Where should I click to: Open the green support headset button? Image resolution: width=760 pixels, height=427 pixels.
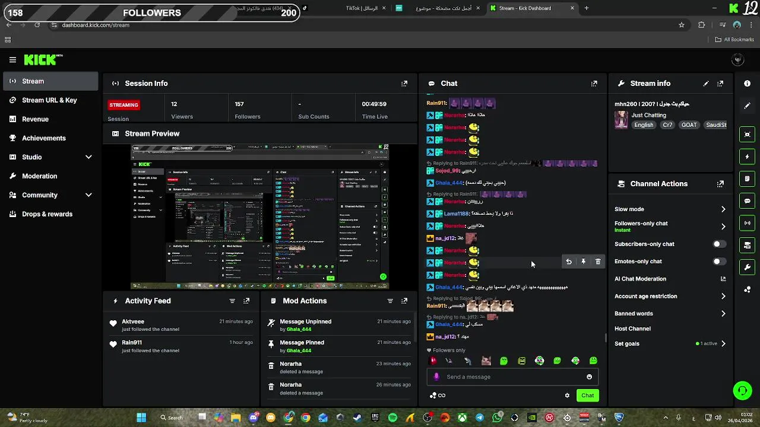(742, 390)
